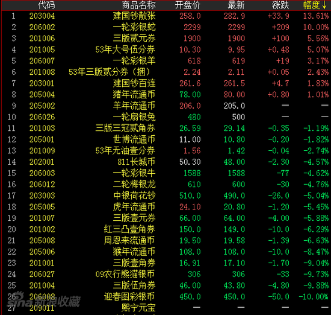Select row 811长城币
The height and width of the screenshot is (315, 331).
(166, 162)
